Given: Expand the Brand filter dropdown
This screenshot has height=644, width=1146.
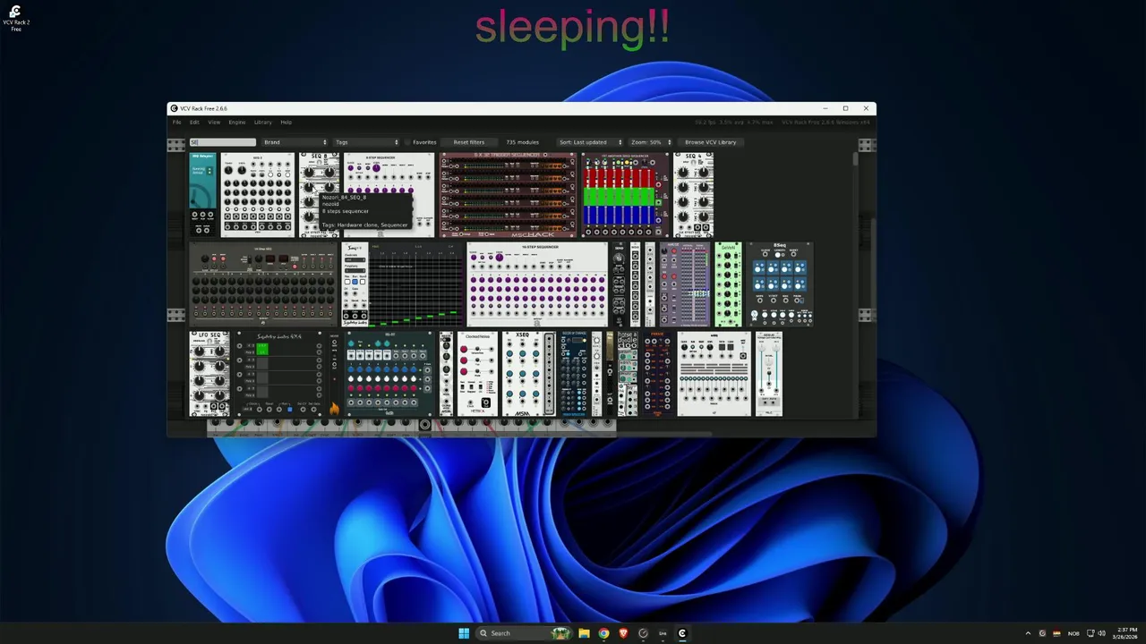Looking at the screenshot, I should (295, 142).
